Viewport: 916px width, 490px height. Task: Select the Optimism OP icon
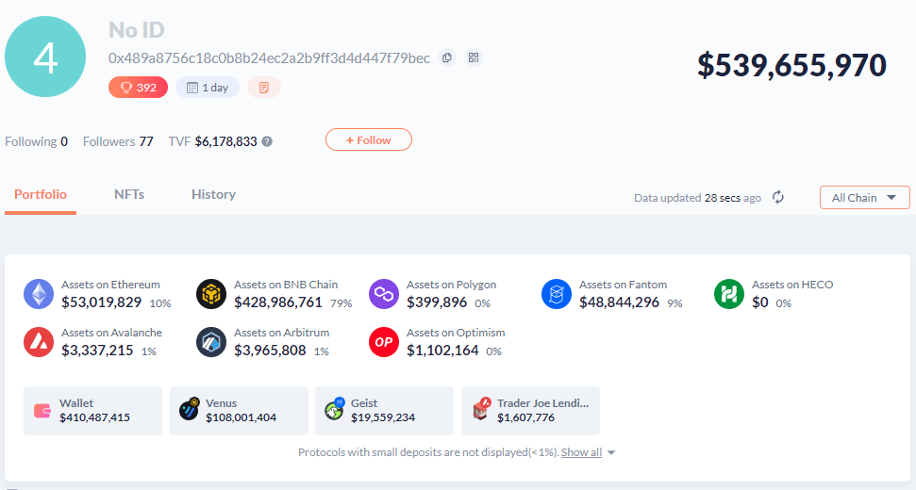coord(384,342)
